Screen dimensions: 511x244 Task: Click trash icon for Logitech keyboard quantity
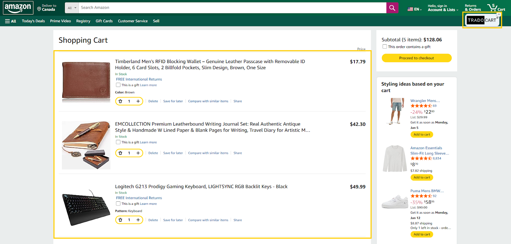tap(120, 220)
